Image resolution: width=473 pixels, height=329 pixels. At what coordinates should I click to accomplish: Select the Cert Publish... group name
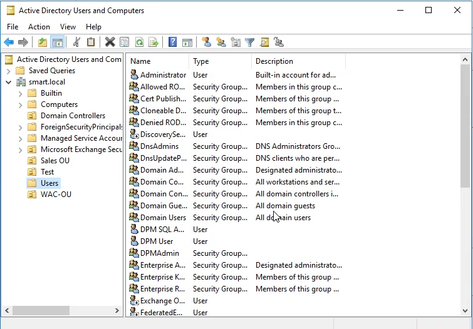(x=163, y=99)
